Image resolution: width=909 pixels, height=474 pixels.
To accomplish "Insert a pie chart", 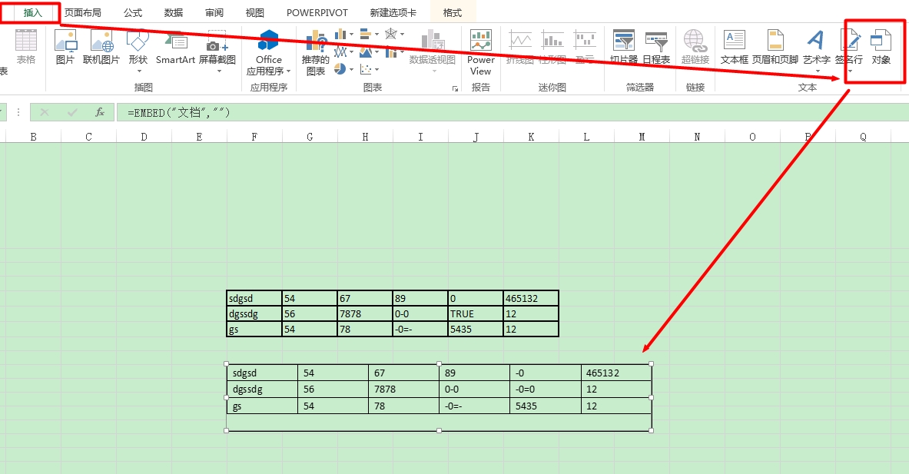I will coord(340,70).
